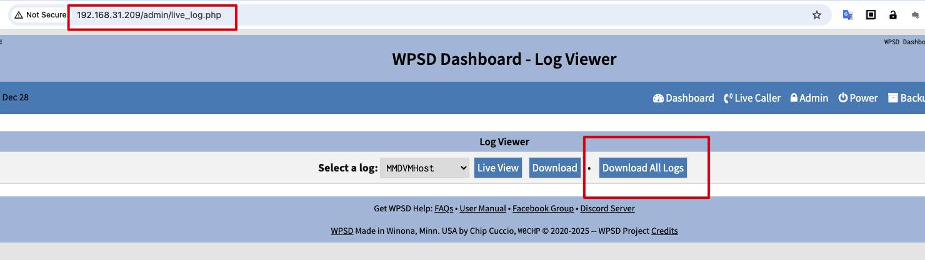Bookmark this page with the star icon
The height and width of the screenshot is (260, 925).
pos(816,15)
